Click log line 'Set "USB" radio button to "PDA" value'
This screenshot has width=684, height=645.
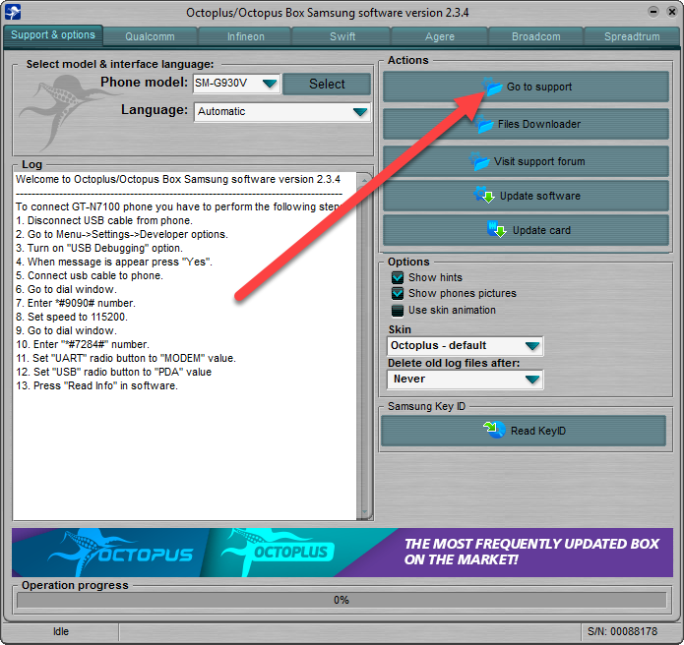[113, 372]
